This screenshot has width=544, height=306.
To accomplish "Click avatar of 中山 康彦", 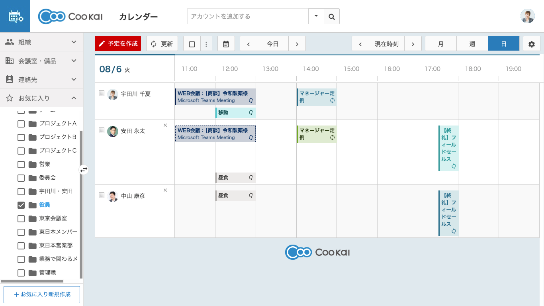I will [x=113, y=196].
